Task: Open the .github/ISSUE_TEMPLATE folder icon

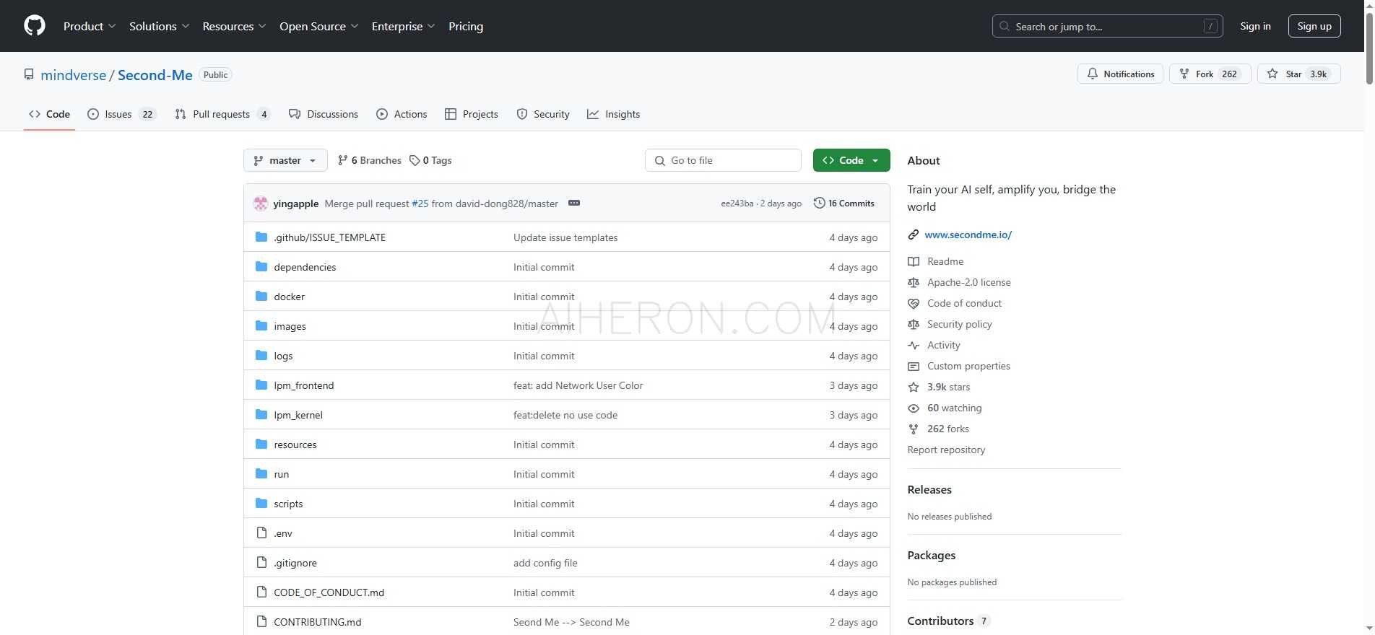Action: (x=261, y=237)
